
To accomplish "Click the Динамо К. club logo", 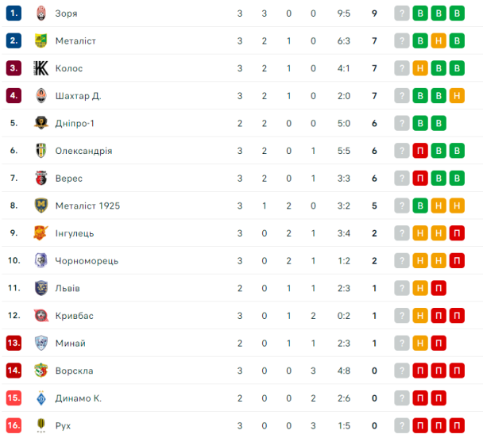I will (41, 398).
